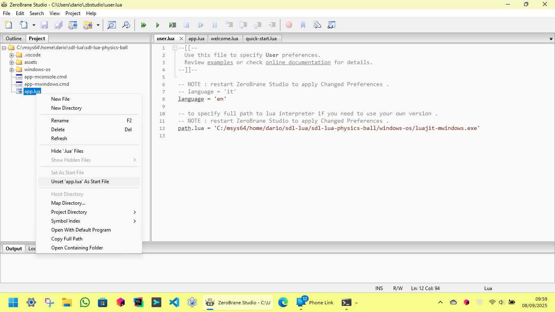This screenshot has width=555, height=312.
Task: Switch to the quick-start.lua tab
Action: tap(261, 39)
